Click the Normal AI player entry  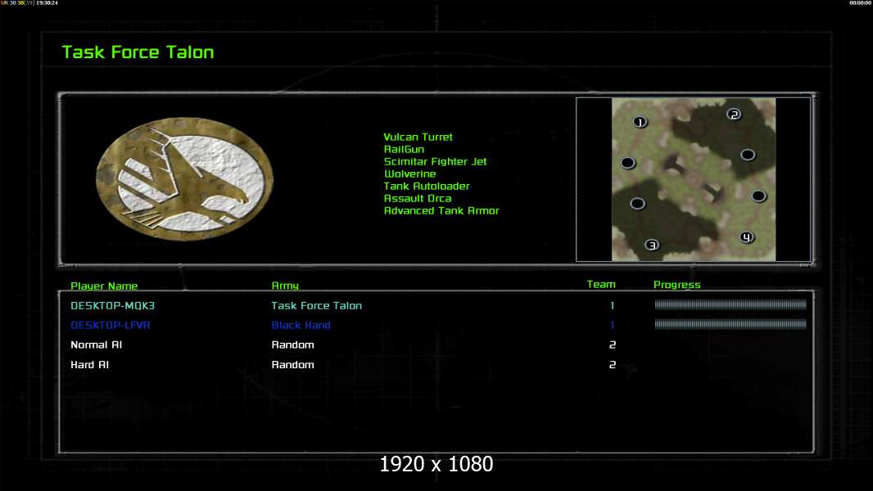point(96,345)
